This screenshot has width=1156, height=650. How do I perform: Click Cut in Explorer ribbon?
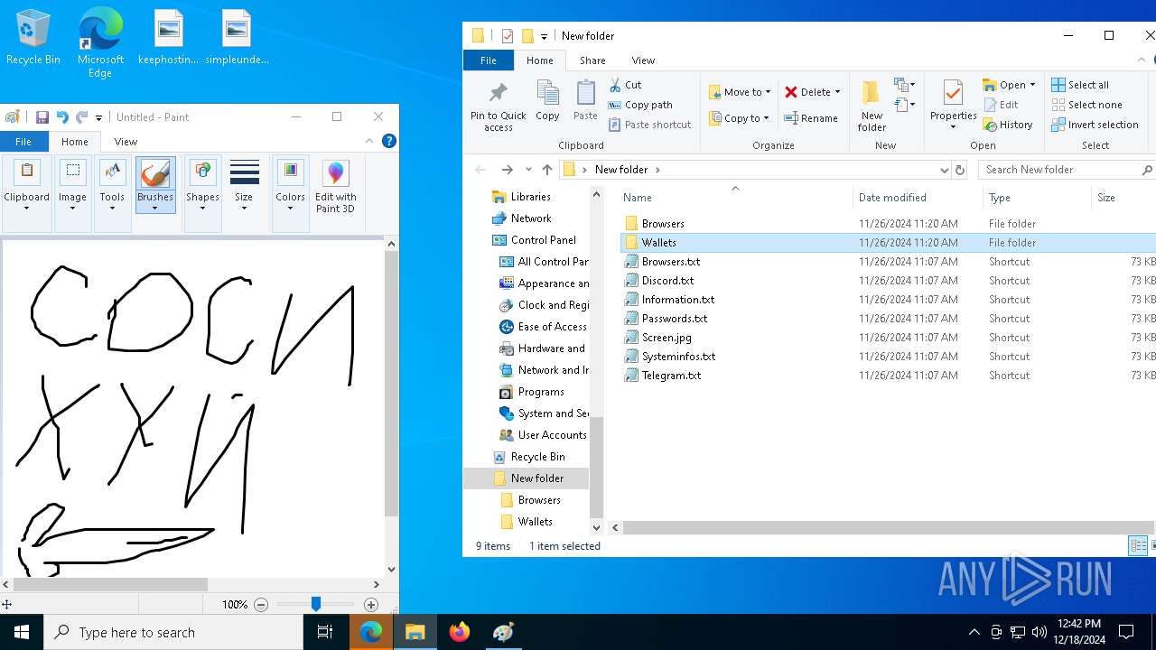[x=625, y=85]
